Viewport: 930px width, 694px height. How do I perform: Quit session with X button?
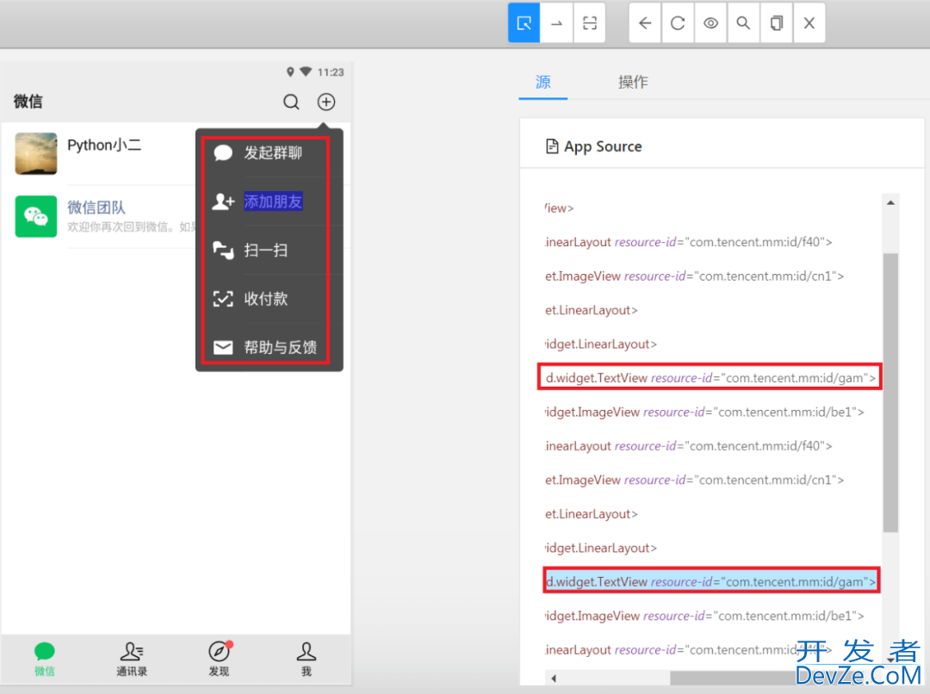pyautogui.click(x=809, y=23)
